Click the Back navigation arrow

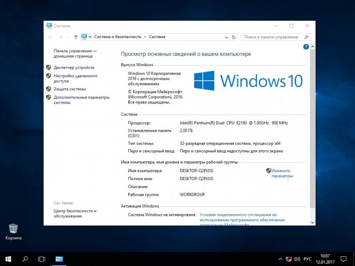point(51,37)
